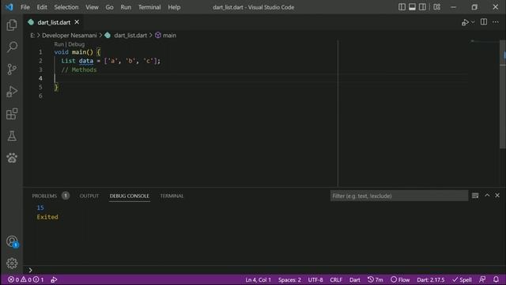
Task: Close the dart_list.dart tab
Action: [77, 22]
